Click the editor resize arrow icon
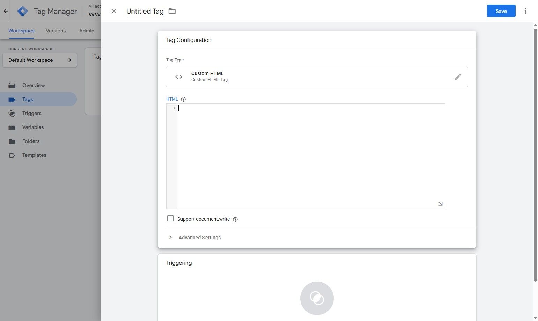 [440, 204]
